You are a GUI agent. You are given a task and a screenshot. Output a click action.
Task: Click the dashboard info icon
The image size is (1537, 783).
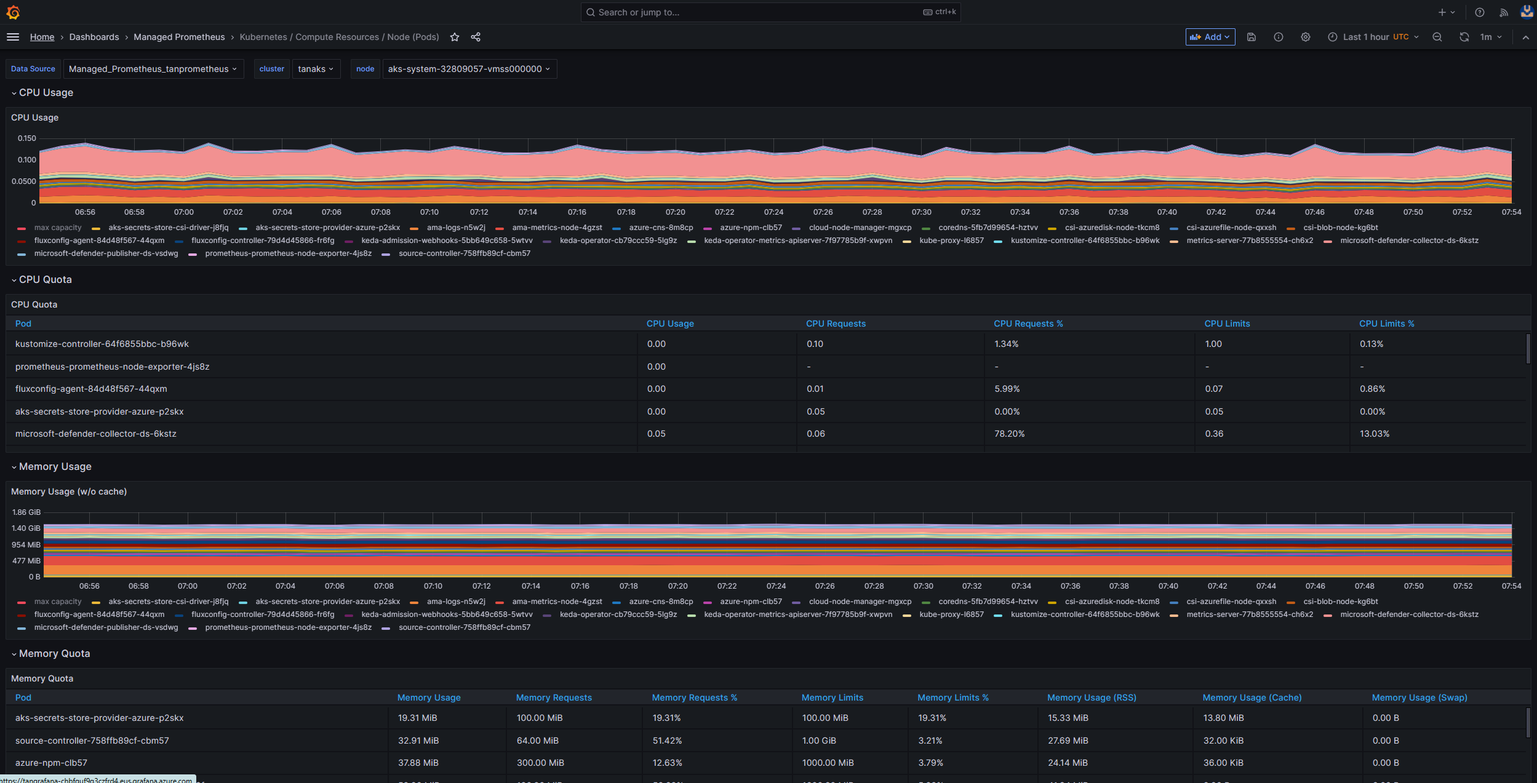click(x=1279, y=37)
